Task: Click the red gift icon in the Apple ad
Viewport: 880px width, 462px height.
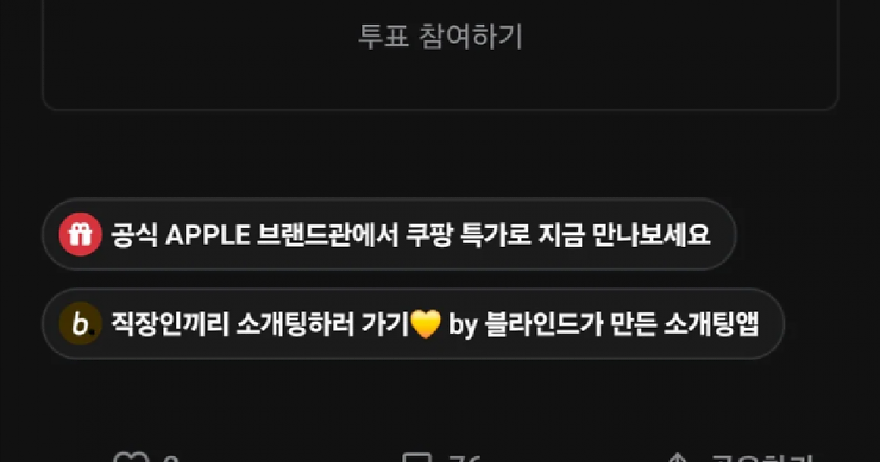Action: click(x=79, y=235)
